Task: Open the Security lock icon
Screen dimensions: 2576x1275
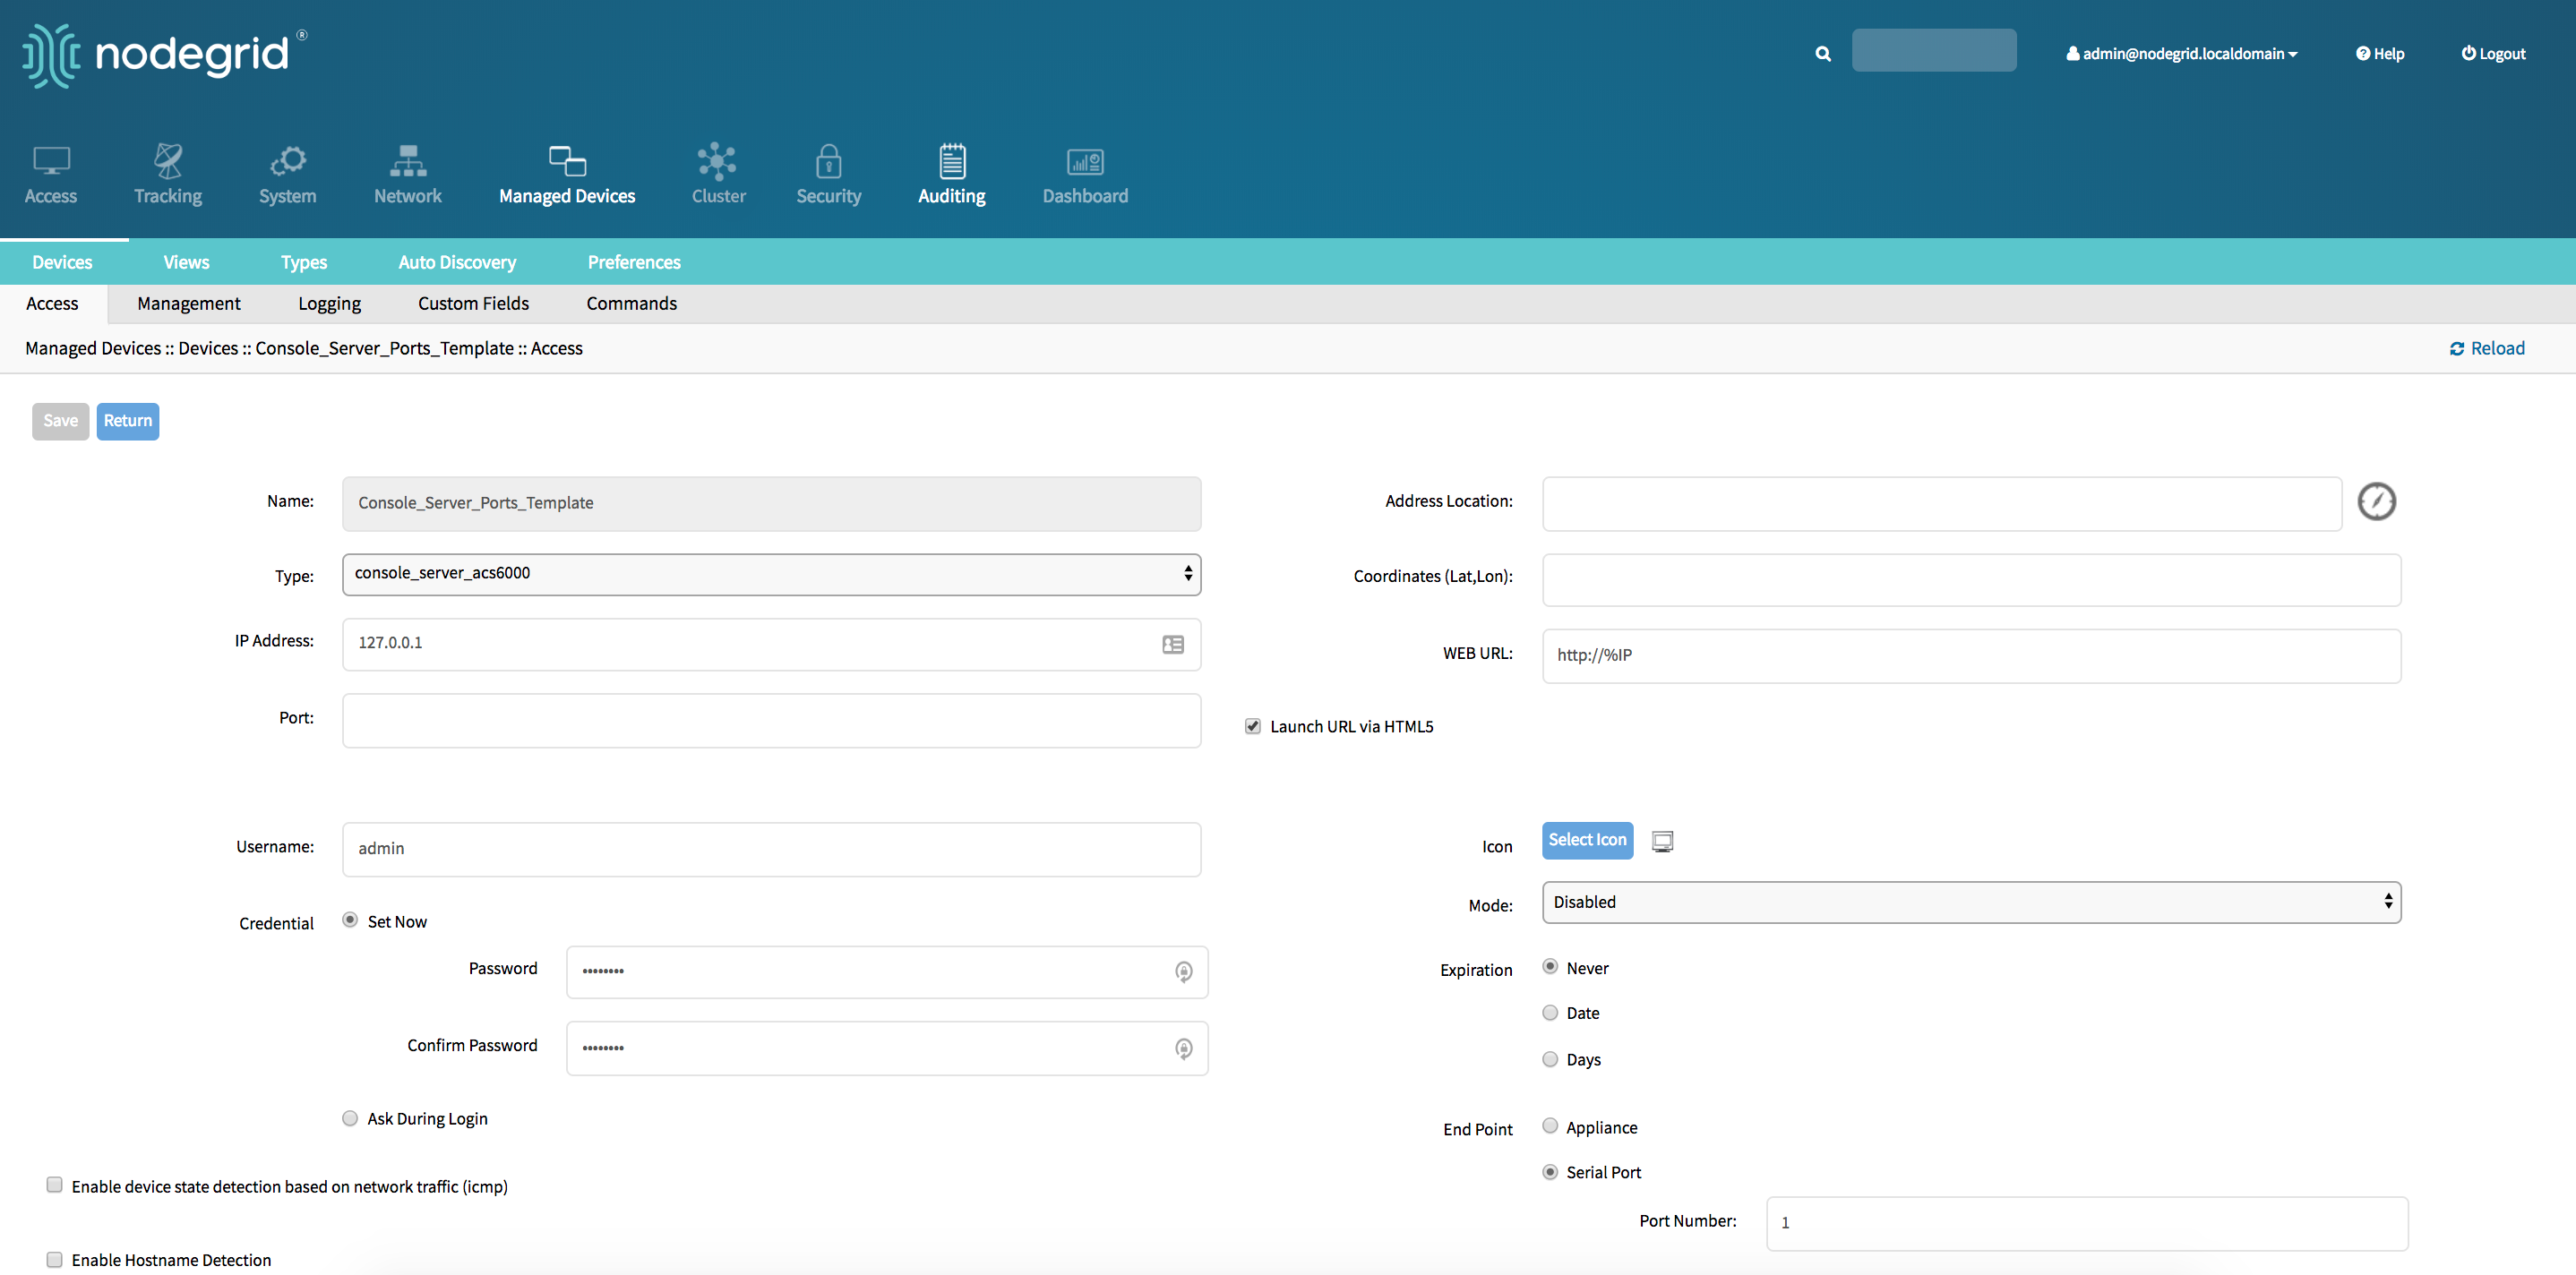Action: (x=829, y=161)
